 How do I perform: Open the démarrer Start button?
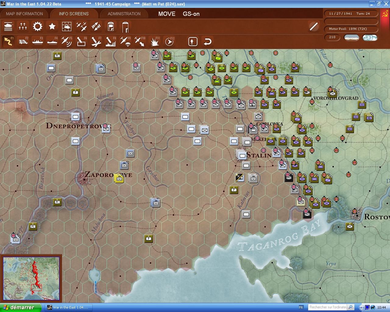pyautogui.click(x=20, y=307)
